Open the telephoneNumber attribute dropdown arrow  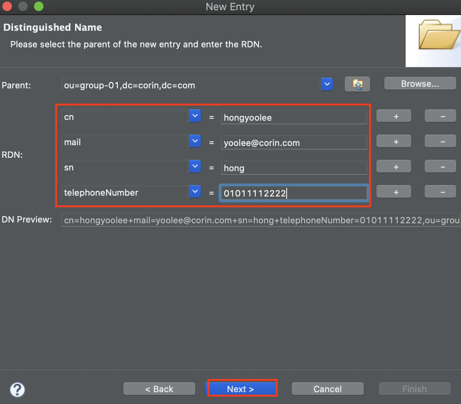[195, 192]
